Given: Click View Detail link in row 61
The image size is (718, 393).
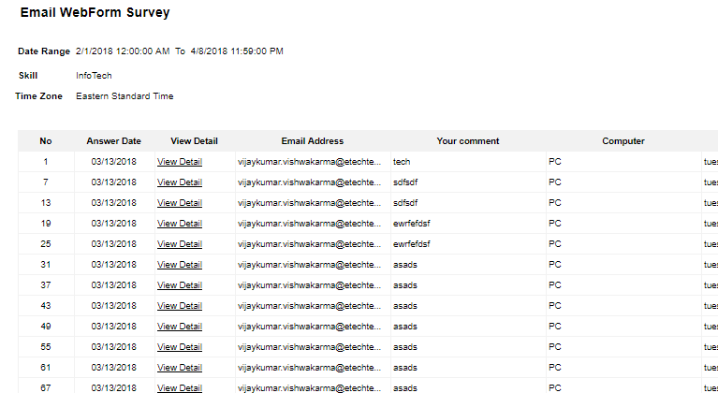Looking at the screenshot, I should [x=179, y=368].
